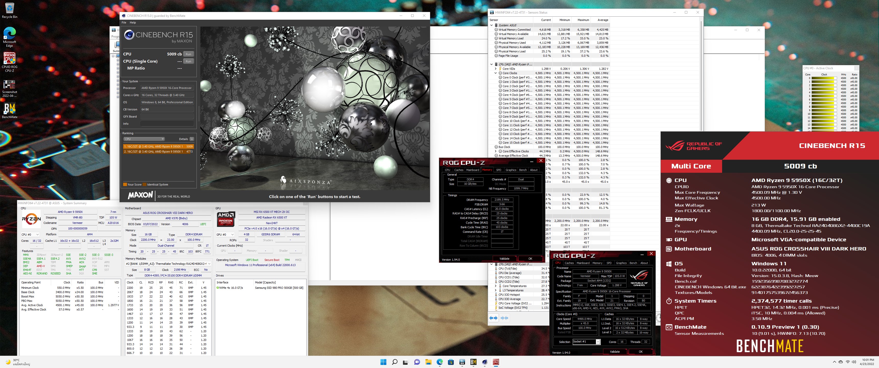Image resolution: width=879 pixels, height=368 pixels.
Task: Expand the Core VIDs sensor node
Action: point(495,68)
